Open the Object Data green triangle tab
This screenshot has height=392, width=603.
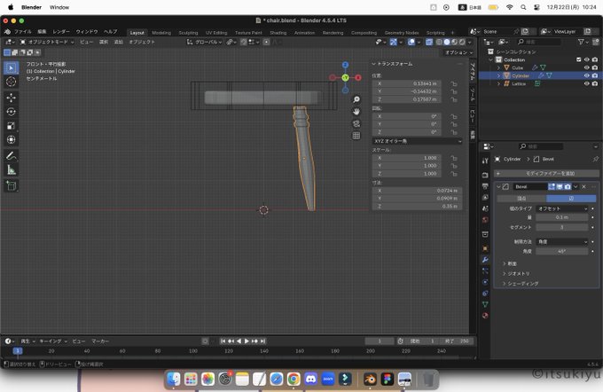tap(485, 304)
